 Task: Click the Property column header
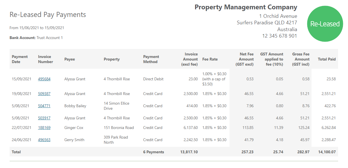tap(112, 59)
